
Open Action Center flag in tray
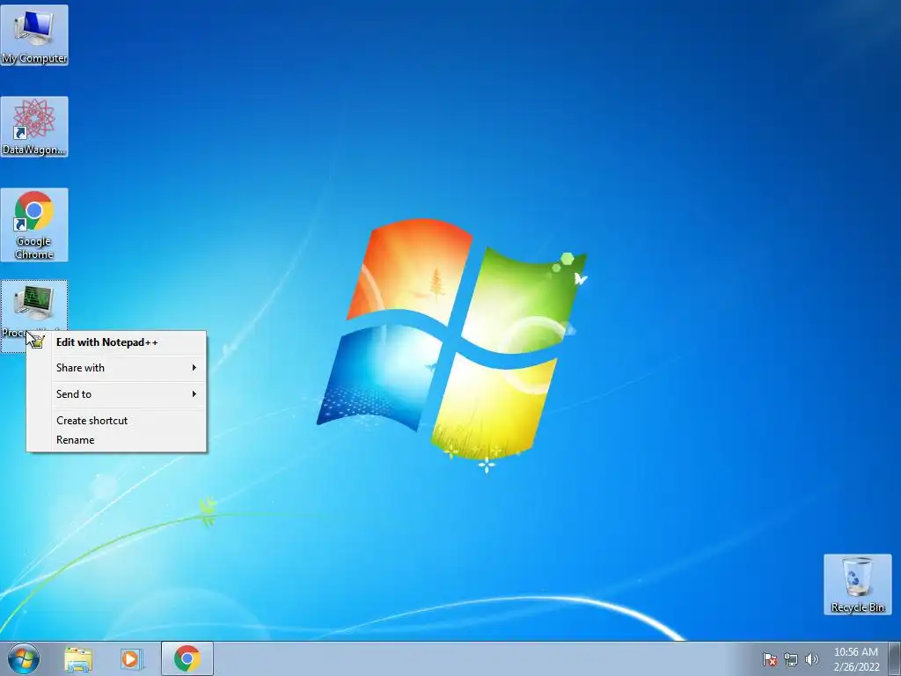coord(769,659)
